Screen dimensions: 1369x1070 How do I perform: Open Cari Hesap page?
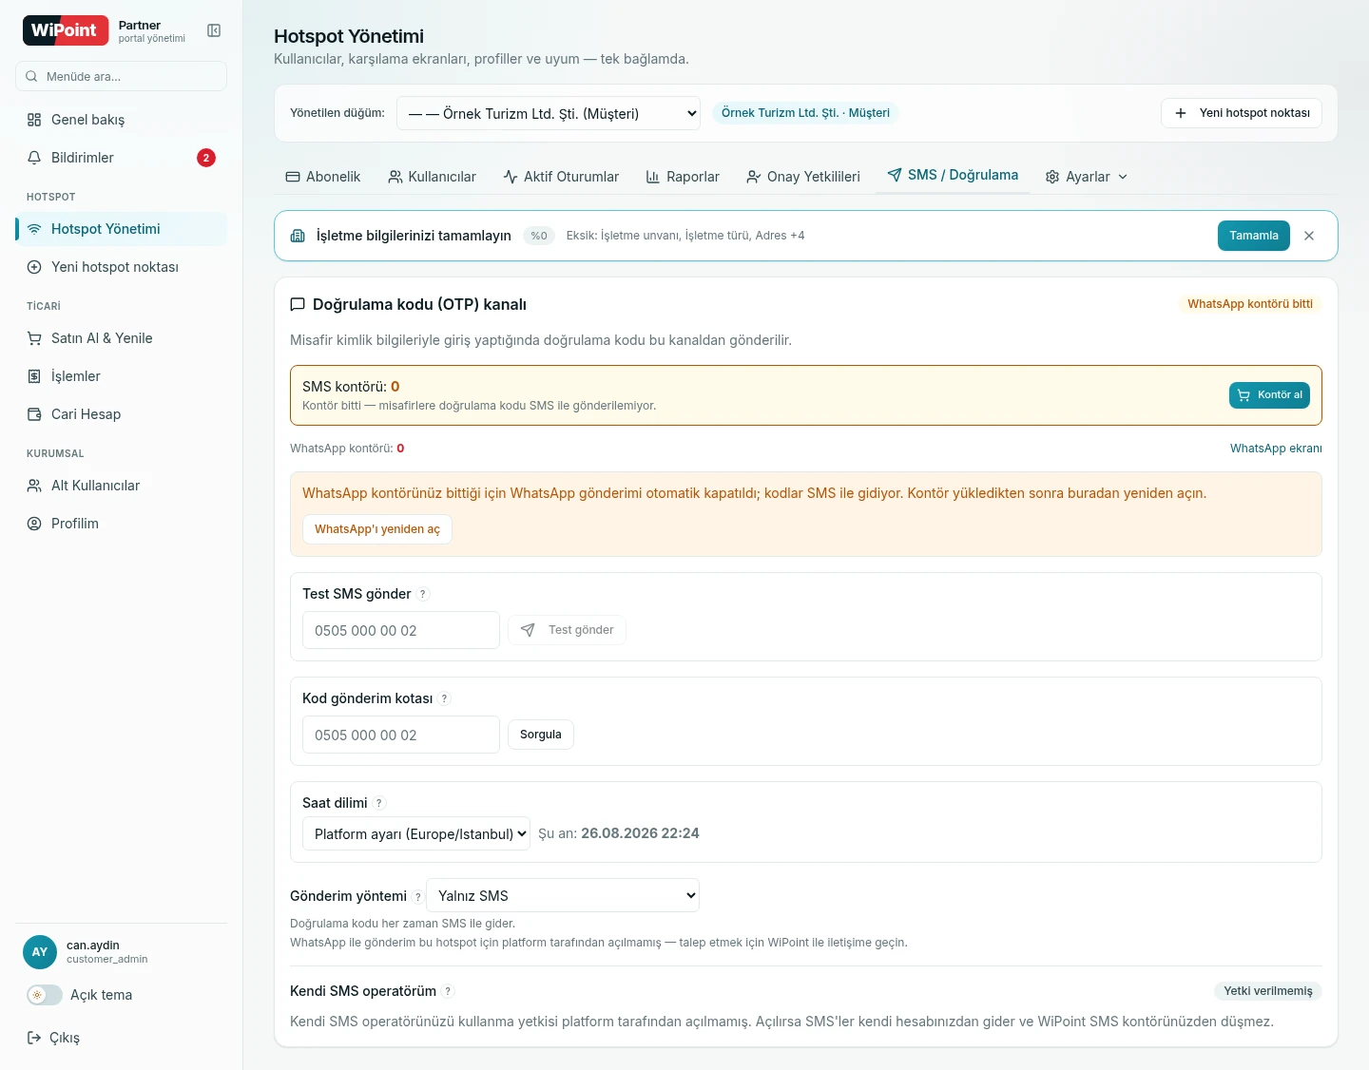pos(122,414)
